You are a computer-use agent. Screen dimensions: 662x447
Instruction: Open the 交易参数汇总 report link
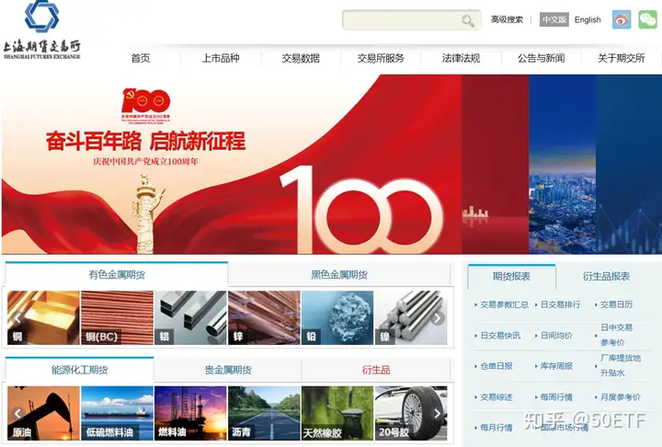coord(504,304)
